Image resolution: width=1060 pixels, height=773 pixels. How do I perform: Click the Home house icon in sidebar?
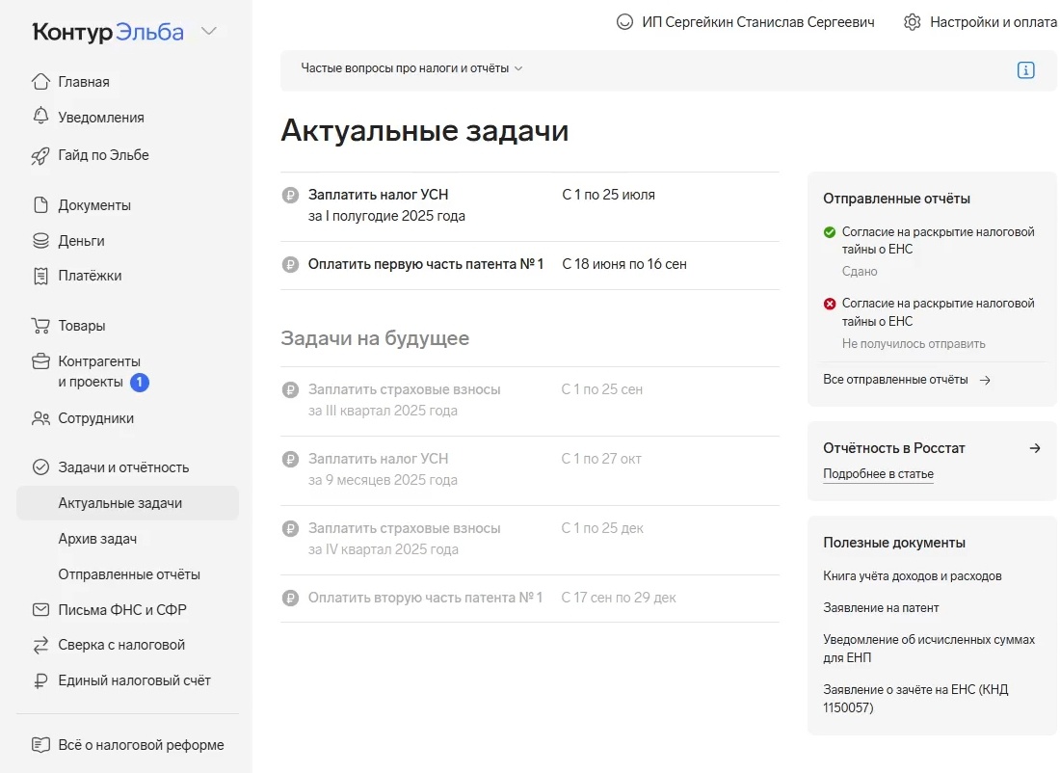[40, 82]
